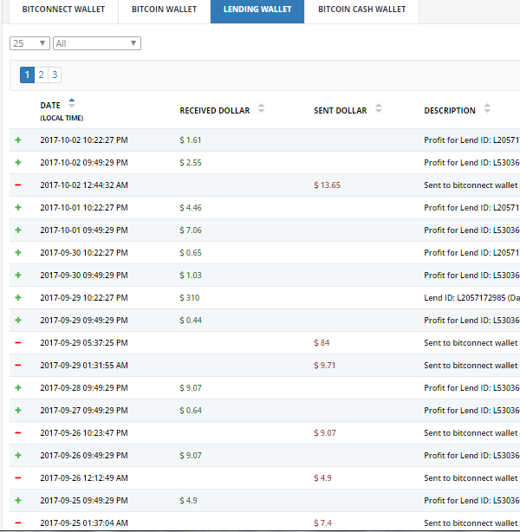Select the $ 7.4 sent amount
The width and height of the screenshot is (520, 532).
(322, 523)
